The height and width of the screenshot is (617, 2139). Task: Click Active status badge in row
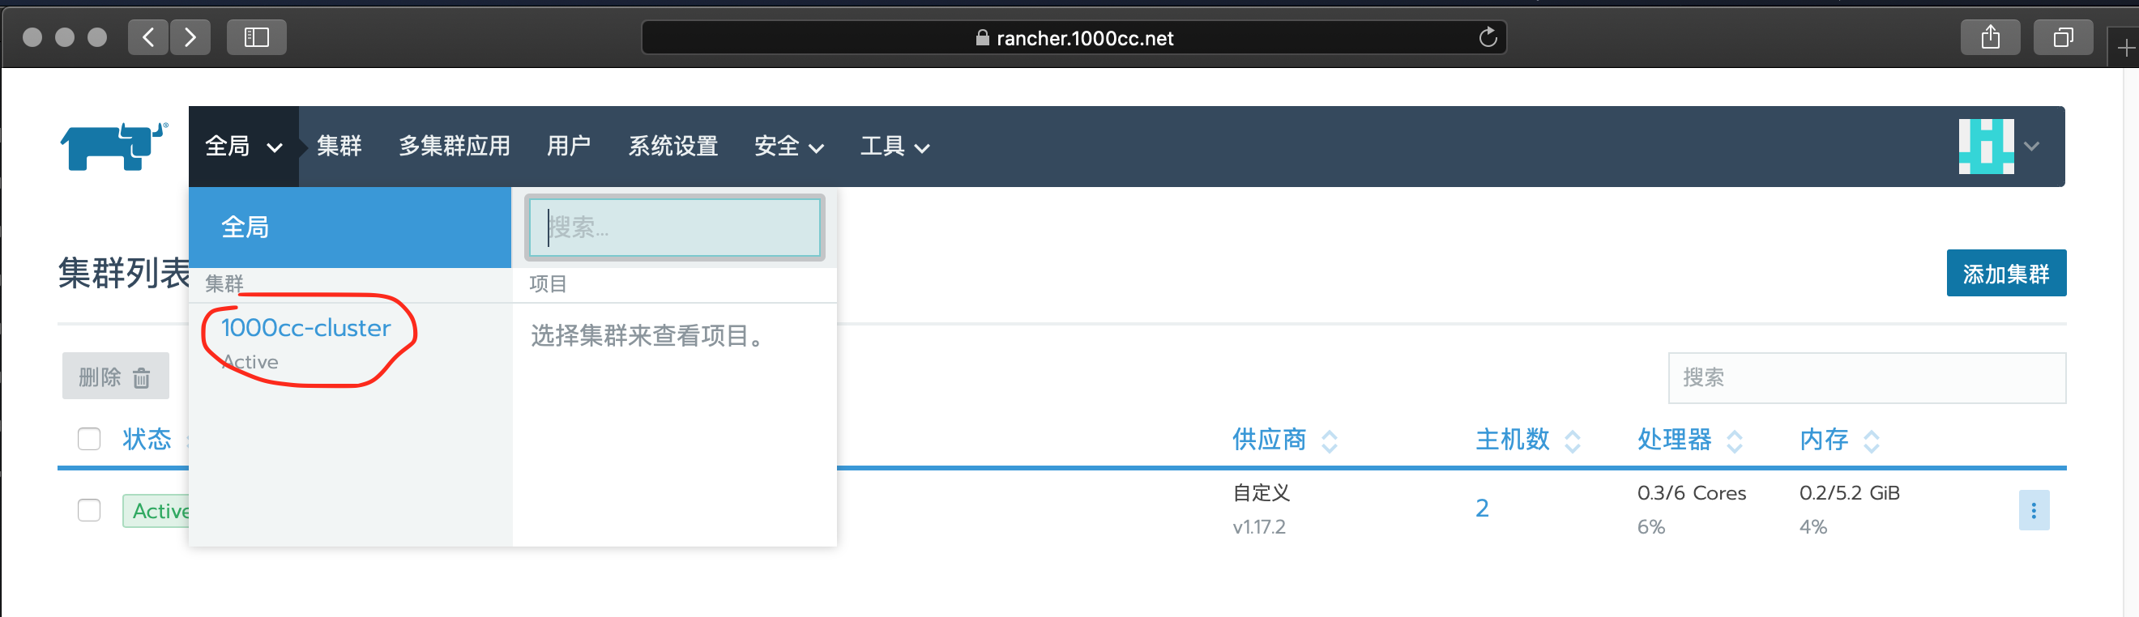pyautogui.click(x=158, y=511)
